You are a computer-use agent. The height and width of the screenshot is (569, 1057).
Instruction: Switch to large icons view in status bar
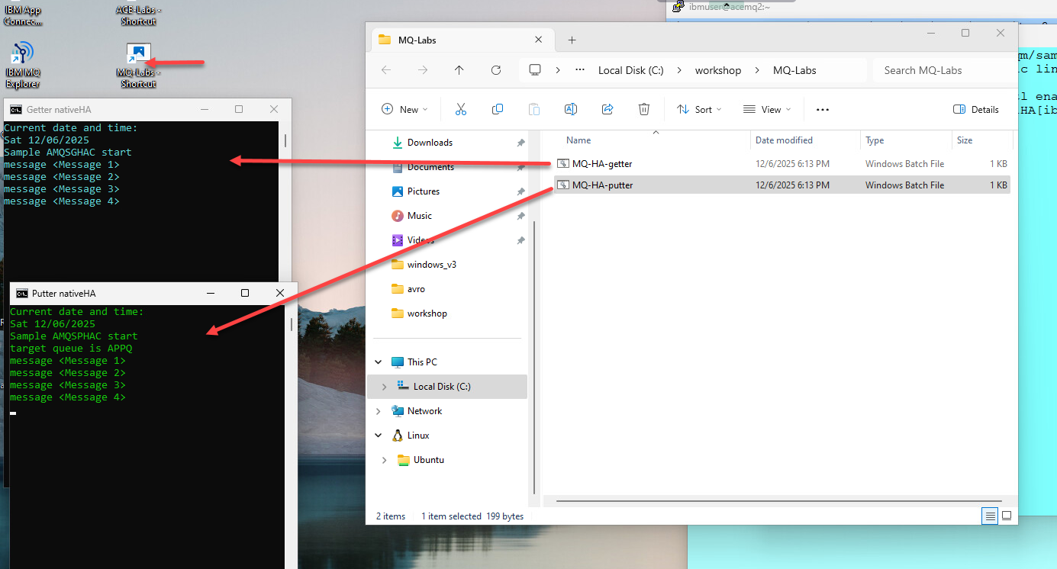[1006, 516]
